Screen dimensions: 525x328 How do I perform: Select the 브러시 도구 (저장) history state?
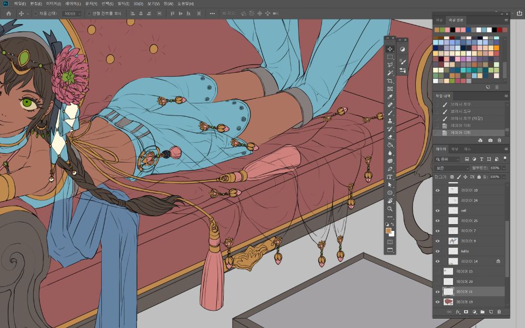(469, 119)
